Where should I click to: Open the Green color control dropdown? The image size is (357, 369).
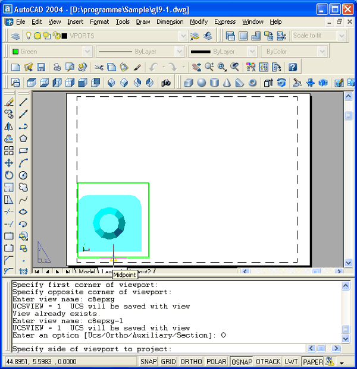(87, 52)
